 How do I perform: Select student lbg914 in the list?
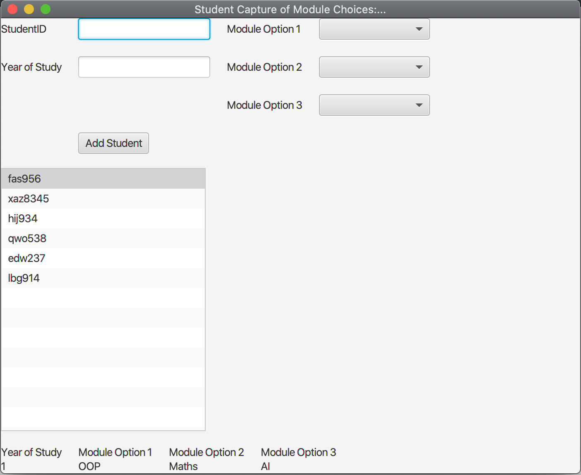(103, 278)
